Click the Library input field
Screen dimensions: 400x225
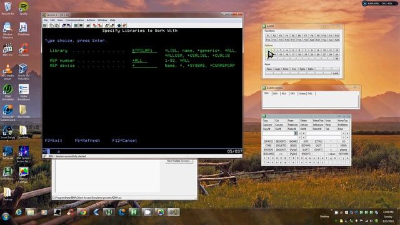(144, 51)
